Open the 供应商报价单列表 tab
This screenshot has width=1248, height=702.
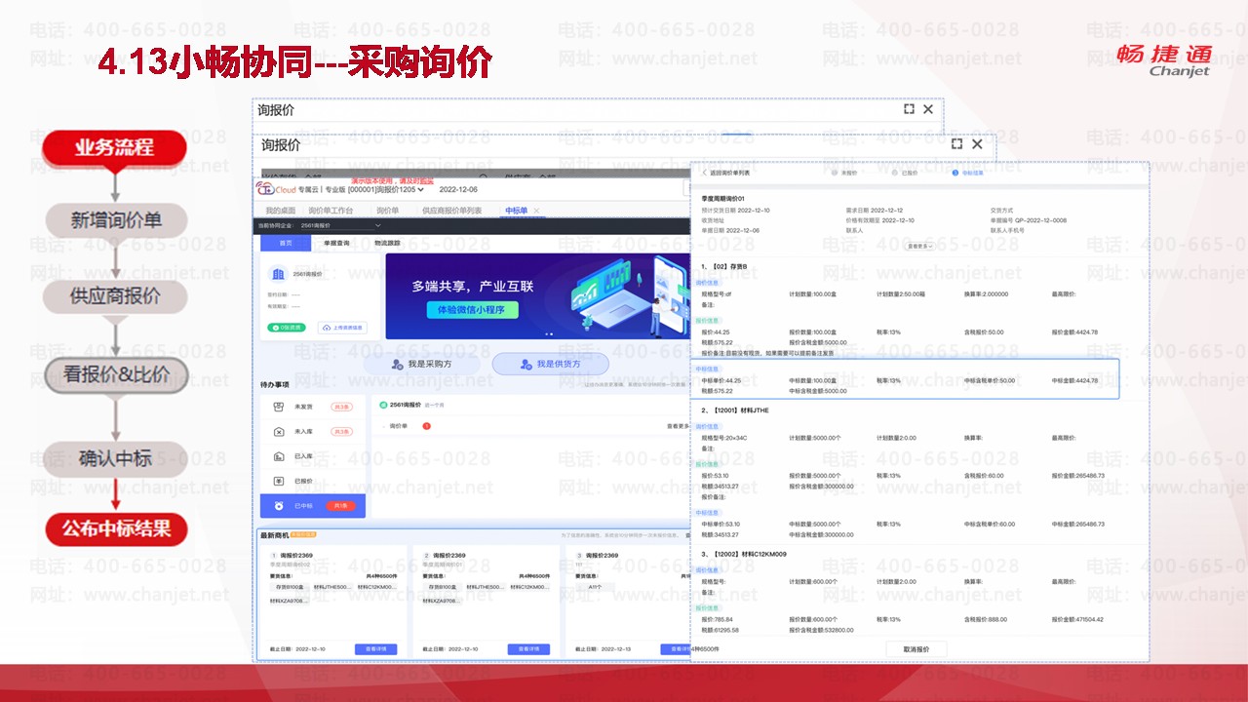pos(451,211)
